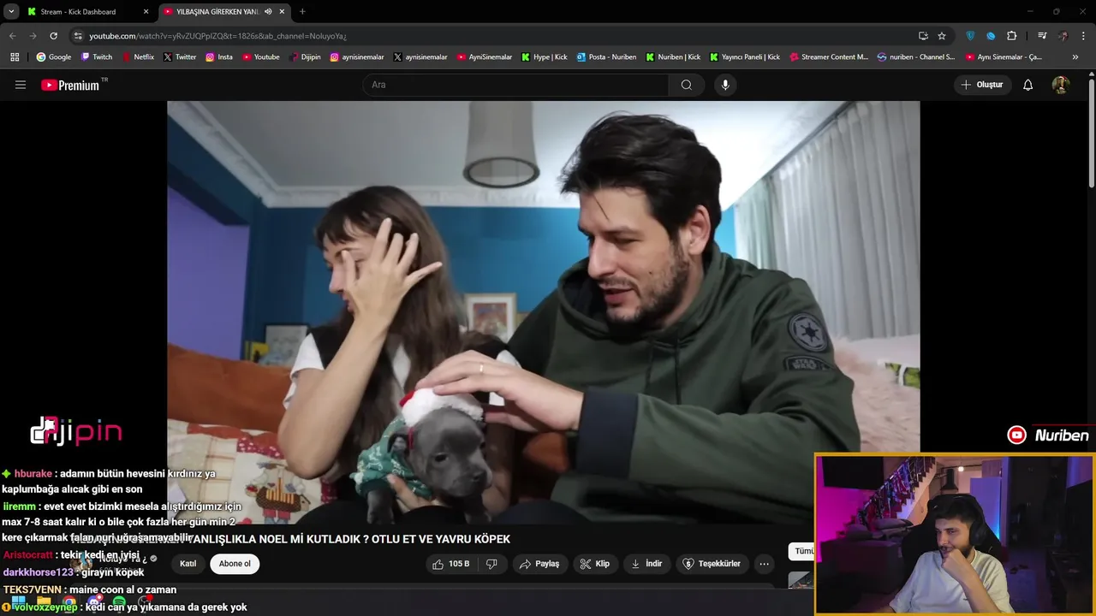Screen dimensions: 1096x616
Task: Open the YouTube guide hamburger menu
Action: click(x=21, y=85)
